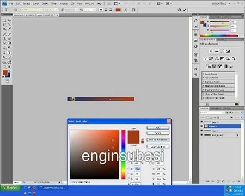The image size is (245, 196).
Task: Open the File menu
Action: tap(11, 3)
